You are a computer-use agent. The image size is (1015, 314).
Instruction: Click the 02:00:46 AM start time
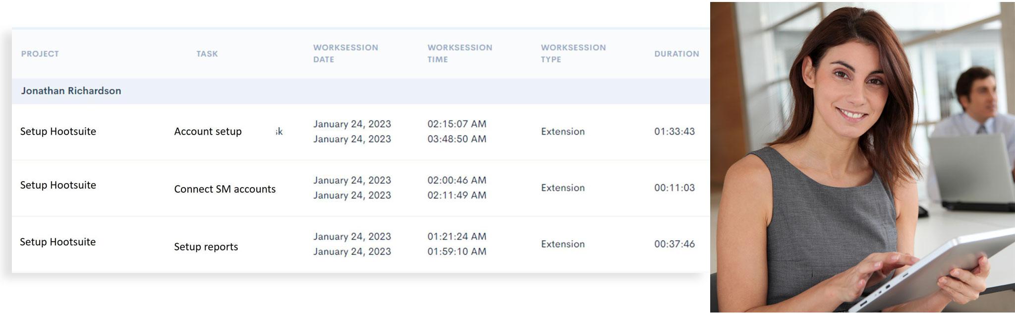(x=456, y=180)
